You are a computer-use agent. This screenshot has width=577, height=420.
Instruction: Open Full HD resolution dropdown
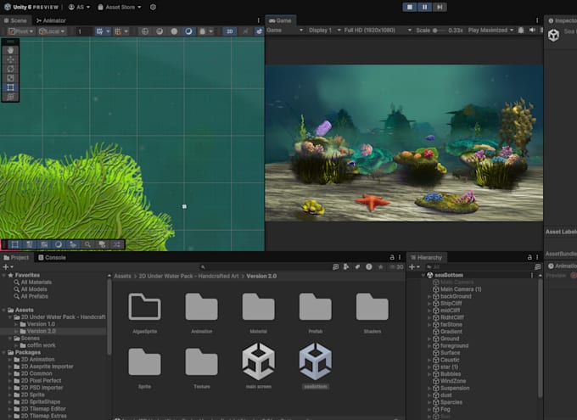378,31
